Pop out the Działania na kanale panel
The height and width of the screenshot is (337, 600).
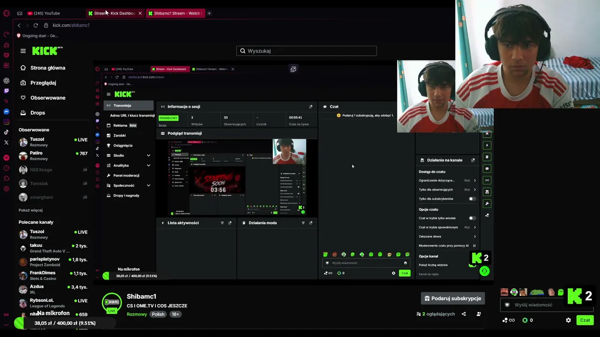[x=472, y=160]
